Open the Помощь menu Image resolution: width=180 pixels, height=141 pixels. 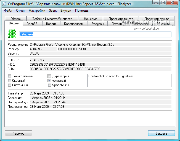tap(82, 11)
